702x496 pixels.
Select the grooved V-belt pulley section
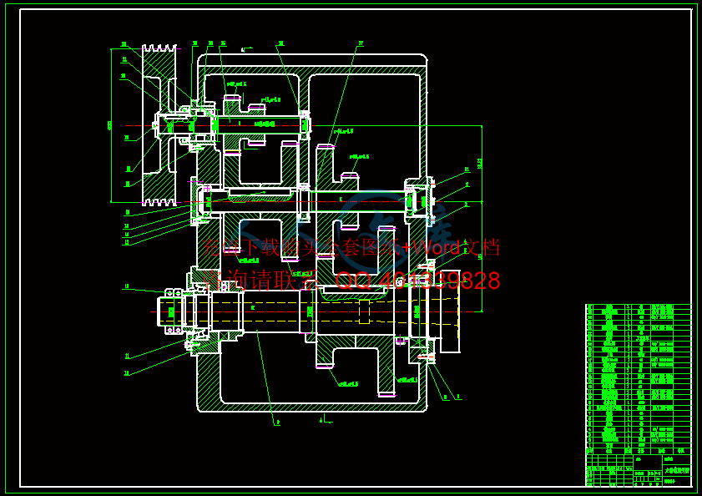159,125
